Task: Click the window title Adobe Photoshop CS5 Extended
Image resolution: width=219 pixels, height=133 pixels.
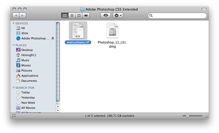Action: (x=112, y=9)
